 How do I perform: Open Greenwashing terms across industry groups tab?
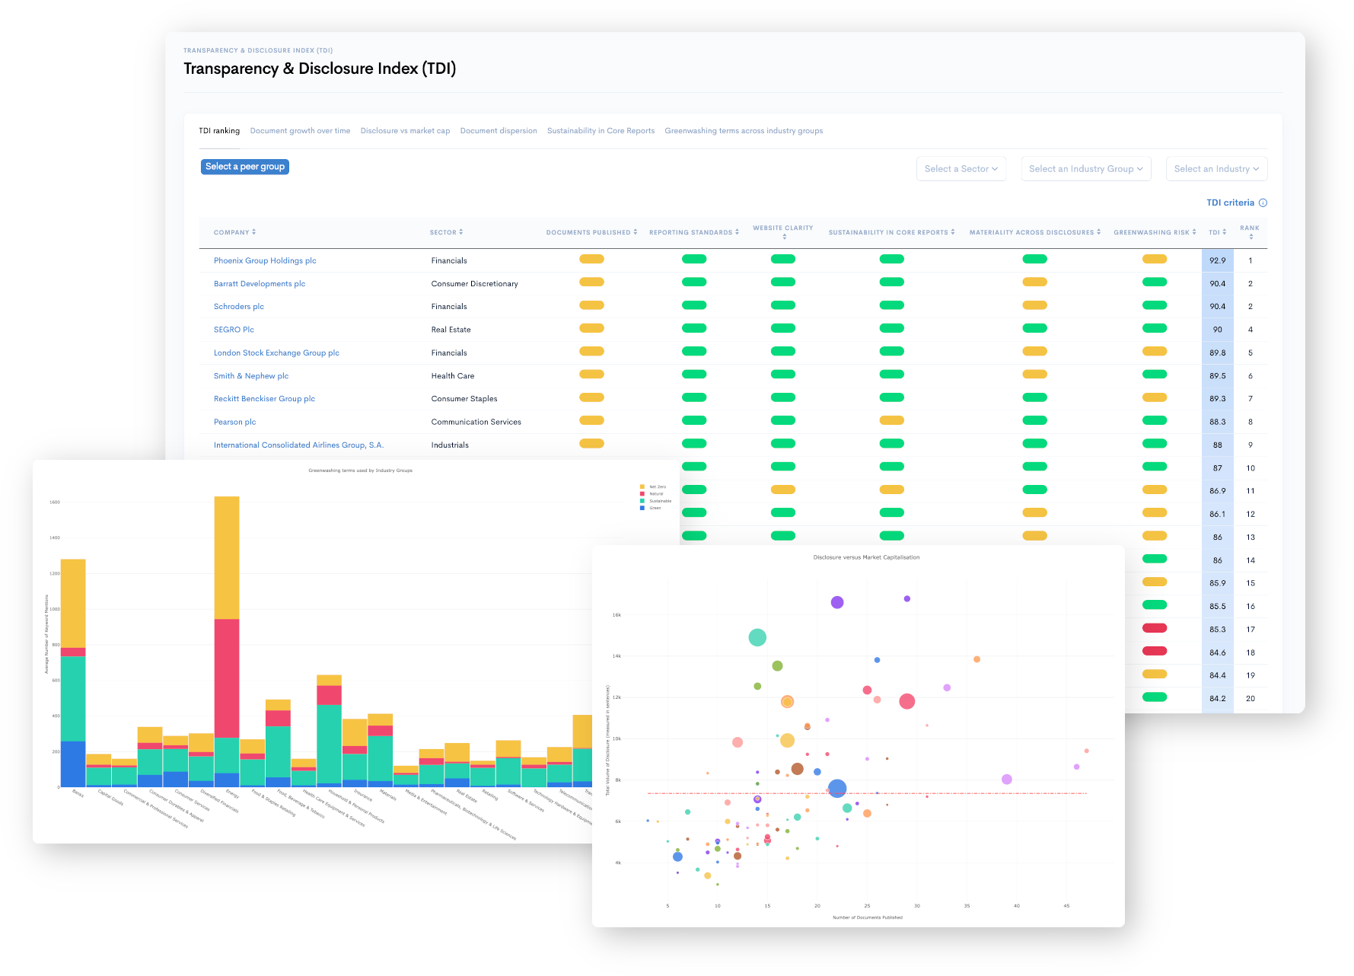744,131
